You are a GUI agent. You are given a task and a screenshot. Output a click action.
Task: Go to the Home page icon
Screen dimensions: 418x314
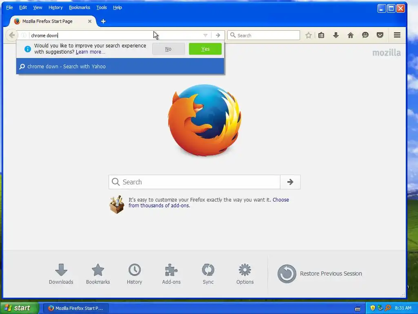click(x=351, y=35)
